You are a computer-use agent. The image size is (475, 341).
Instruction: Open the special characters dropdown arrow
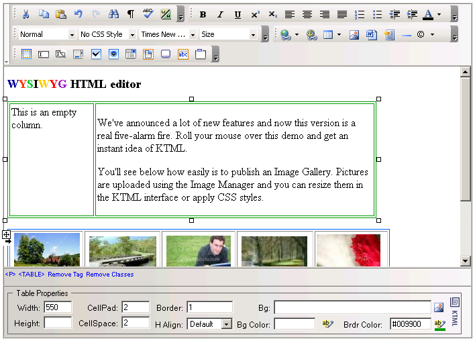pyautogui.click(x=432, y=34)
